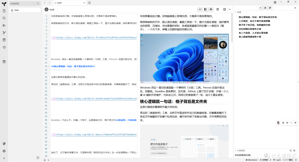Open highlights section gear settings
The width and height of the screenshot is (299, 162).
(294, 151)
